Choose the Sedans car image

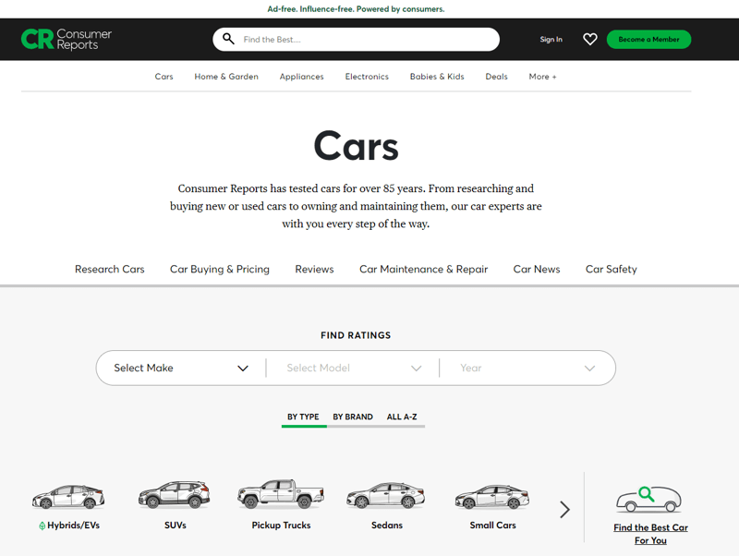(386, 495)
